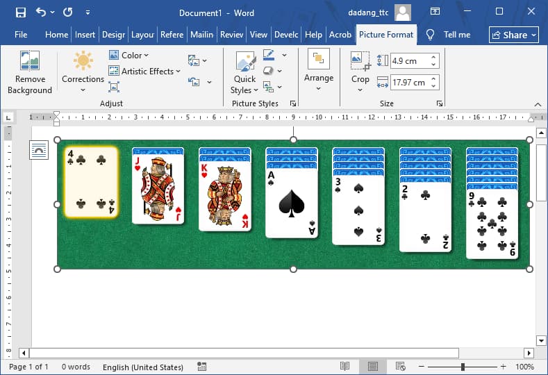Expand the Crop dropdown arrow
Image resolution: width=548 pixels, height=375 pixels.
click(x=360, y=90)
